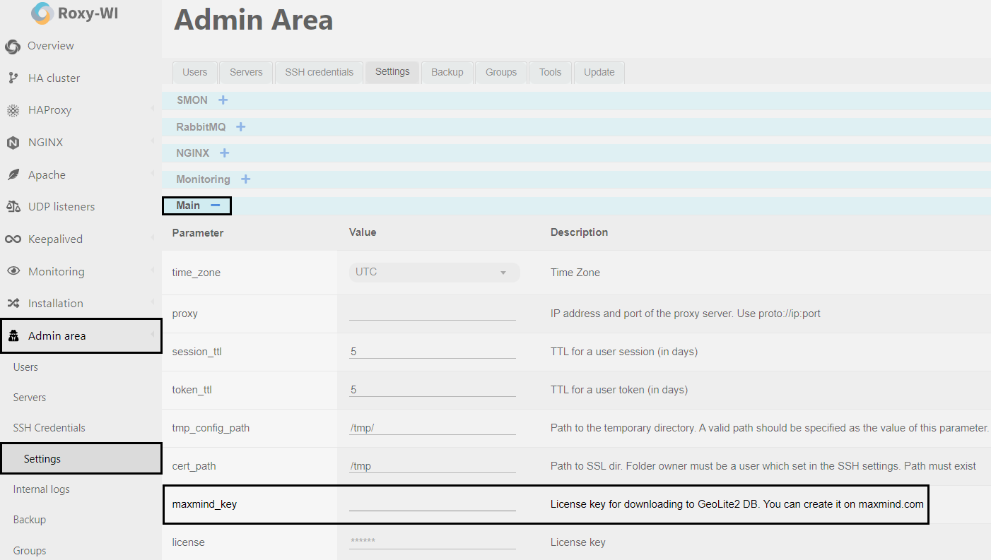The image size is (991, 560).
Task: Open the Keepalived section icon
Action: (x=13, y=239)
